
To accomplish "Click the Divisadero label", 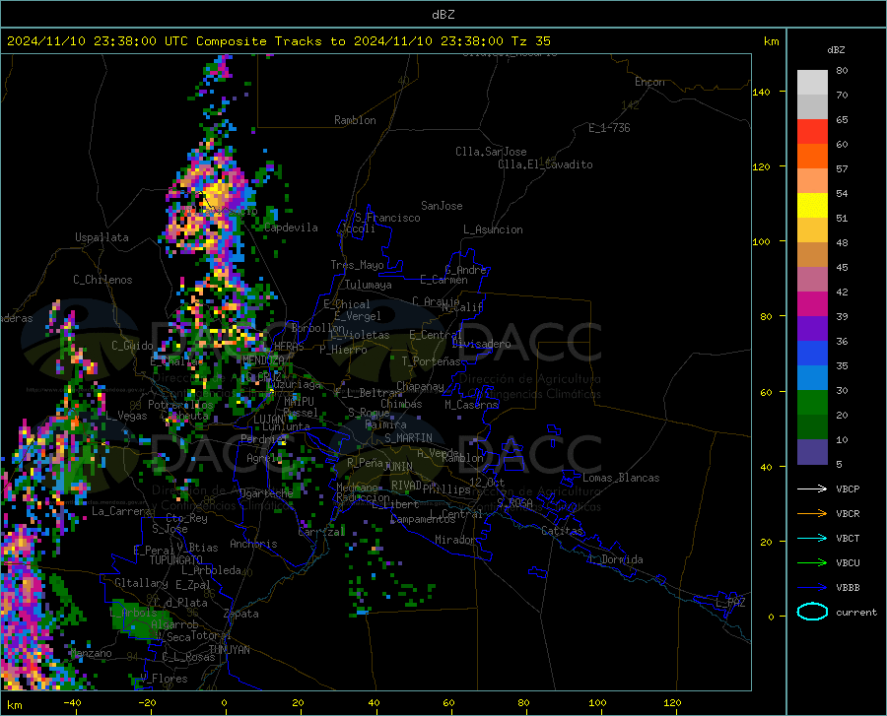I will tap(481, 344).
